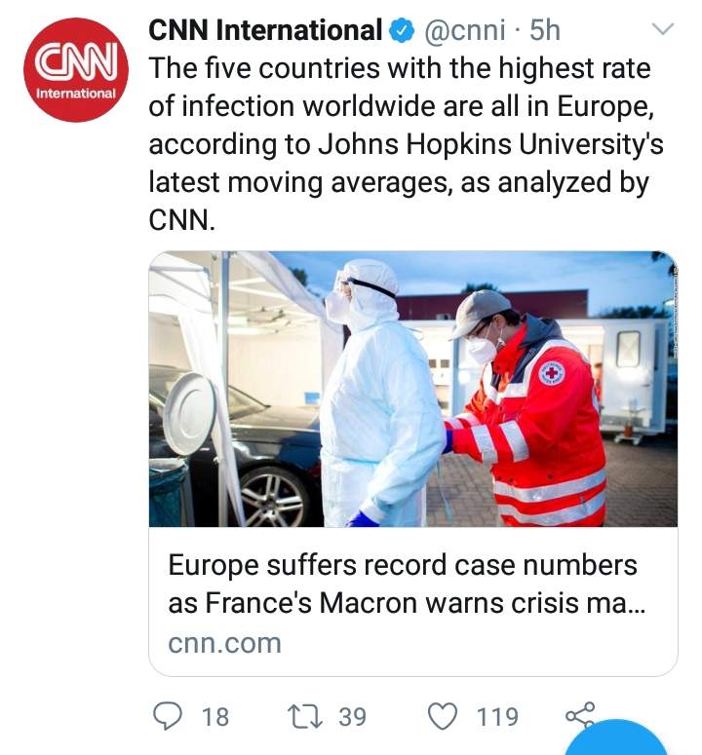Retweet the CNN International post
The height and width of the screenshot is (755, 702).
[304, 716]
